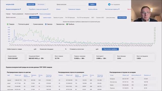162x91 pixels.
Task: Click the Подольск warehouse row
Action: point(133,88)
